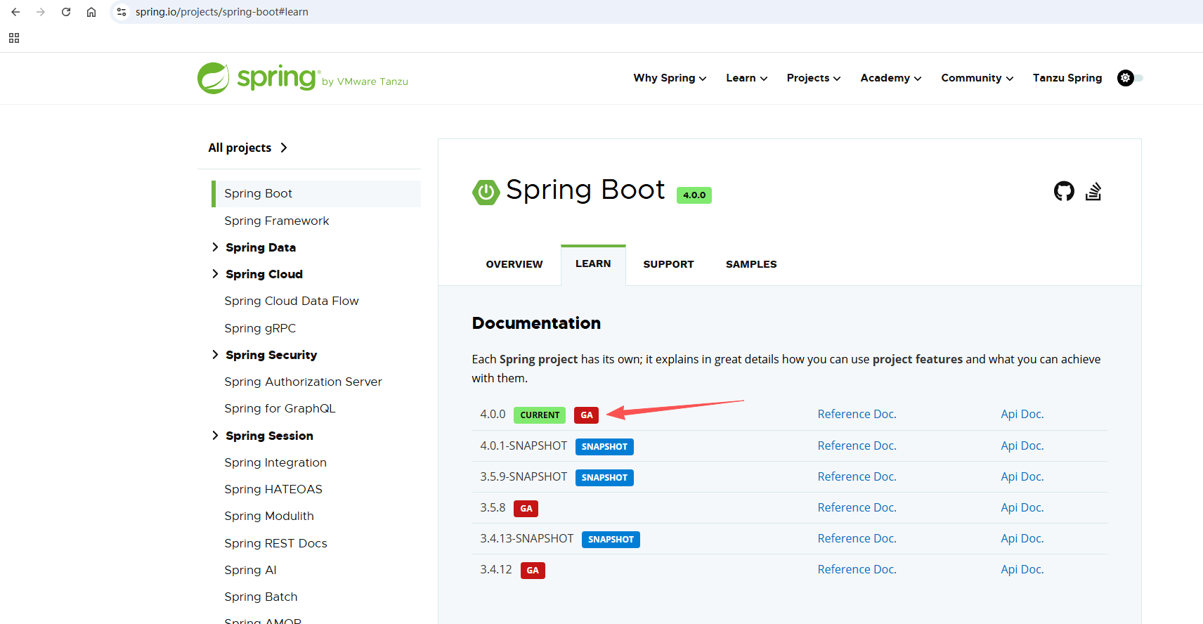Open the Projects dropdown menu
Screen dimensions: 1203x624
814,78
